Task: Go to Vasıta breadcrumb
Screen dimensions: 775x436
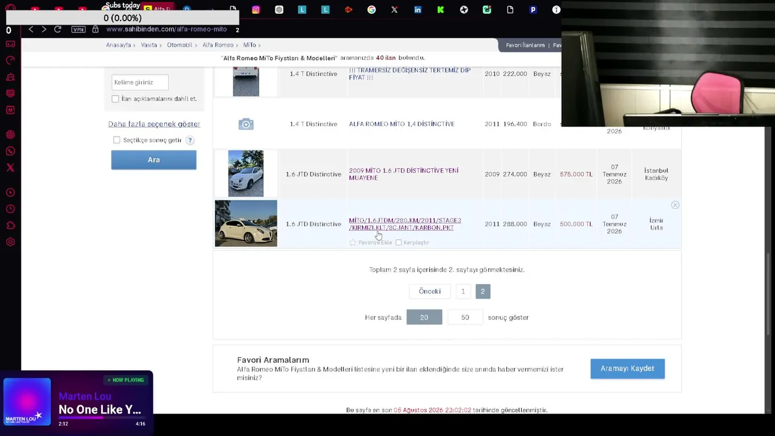Action: tap(149, 45)
